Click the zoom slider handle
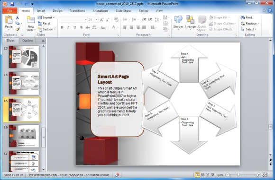Screen dimensions: 275x180 pyautogui.click(x=238, y=175)
